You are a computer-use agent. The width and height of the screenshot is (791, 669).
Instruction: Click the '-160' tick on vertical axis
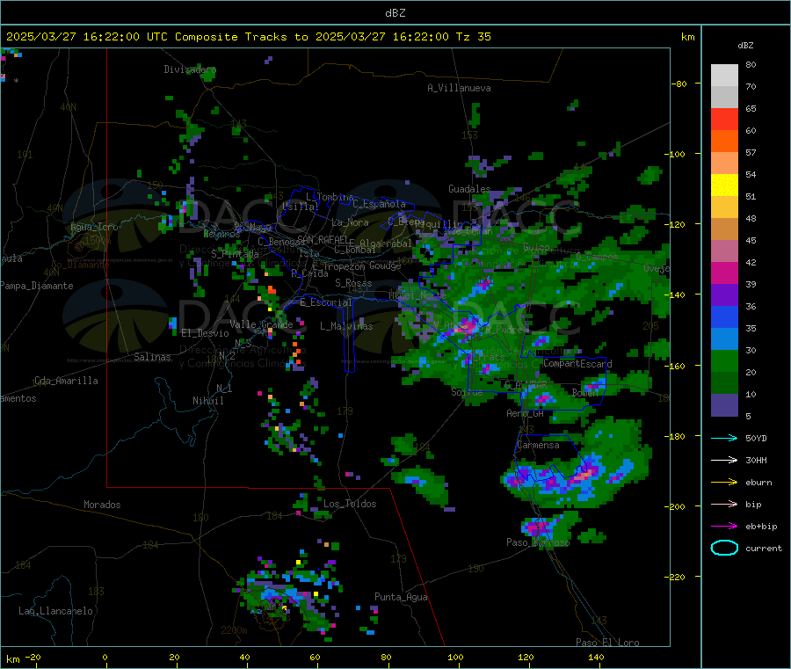(677, 366)
